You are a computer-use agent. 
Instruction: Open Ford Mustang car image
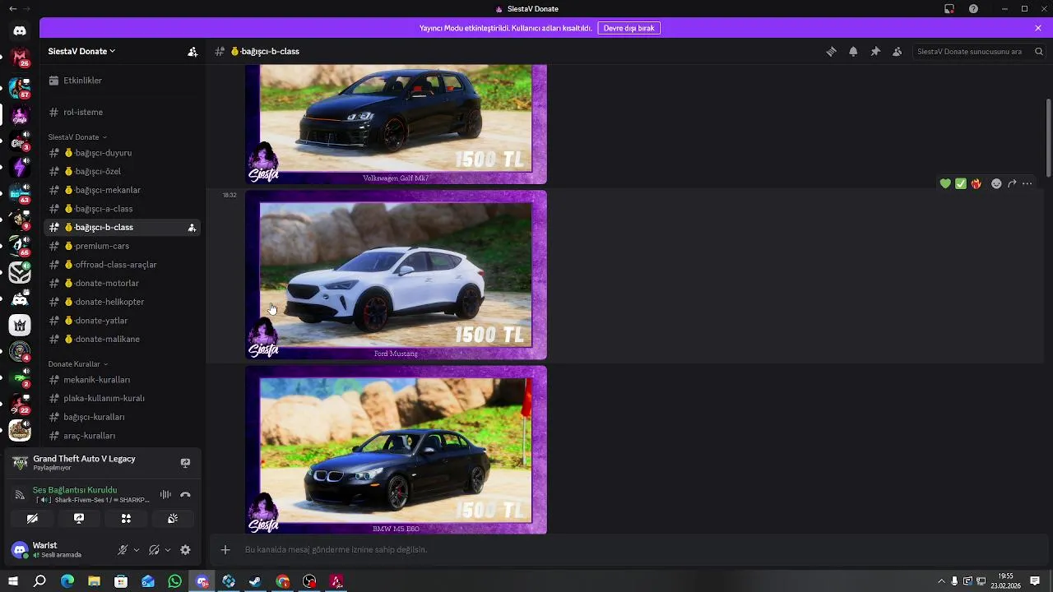(x=396, y=275)
